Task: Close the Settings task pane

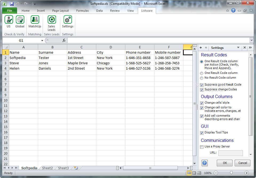Action: point(245,48)
